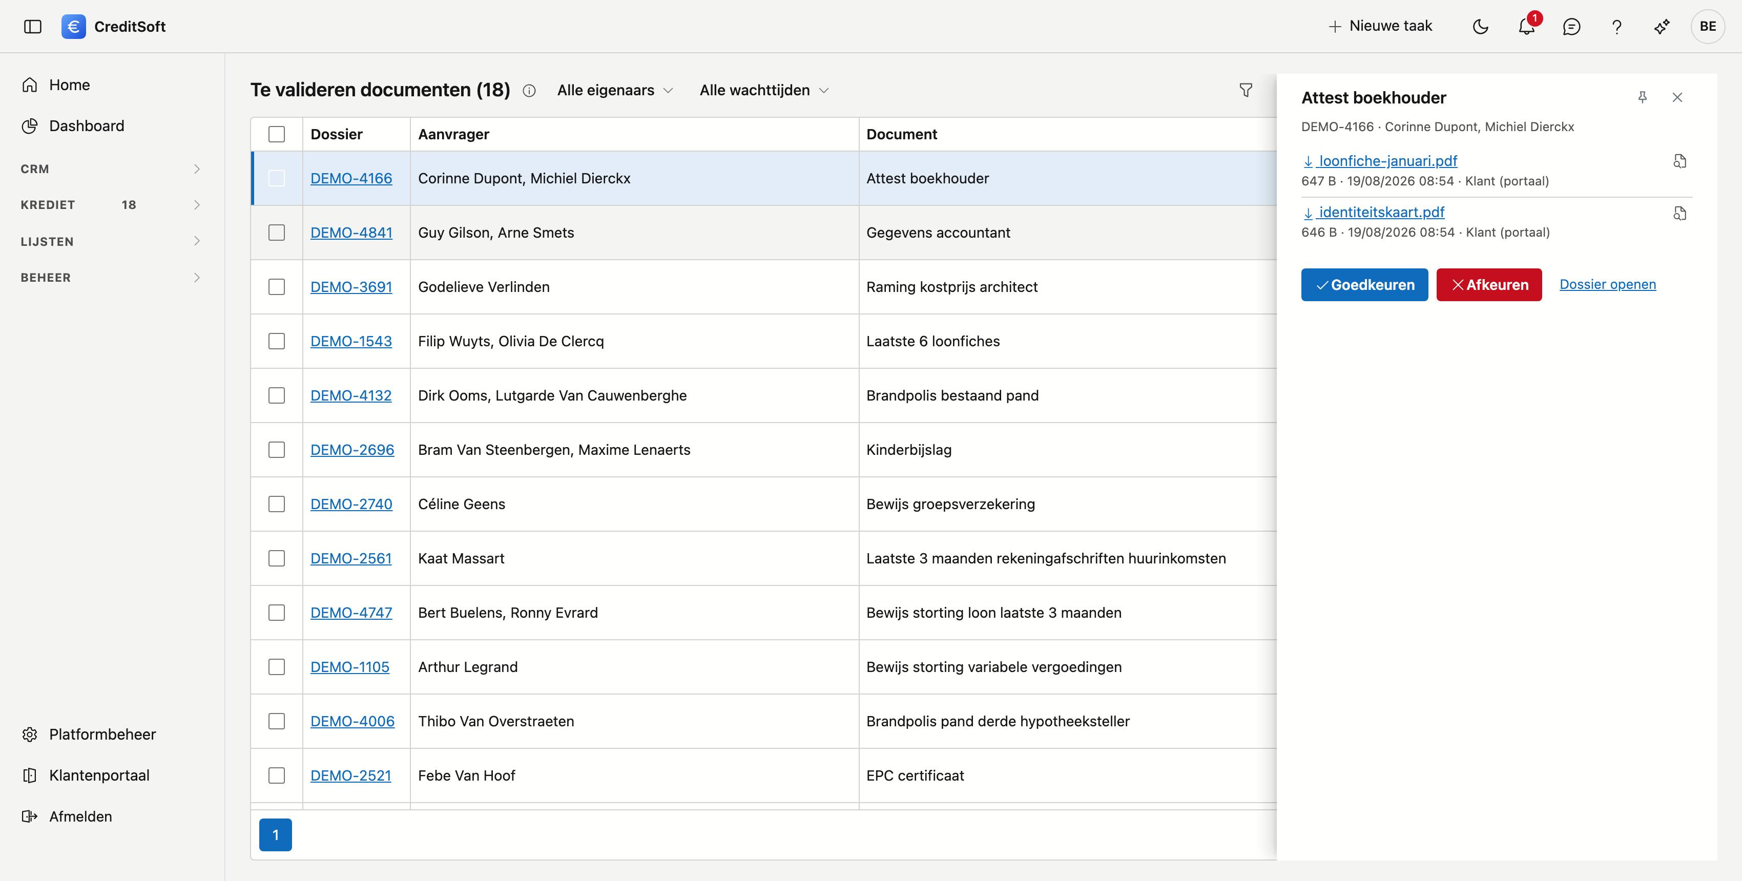Viewport: 1742px width, 881px height.
Task: Expand the LIJSTEN section
Action: point(112,241)
